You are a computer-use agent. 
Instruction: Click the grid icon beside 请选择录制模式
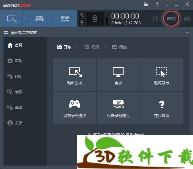6,32
